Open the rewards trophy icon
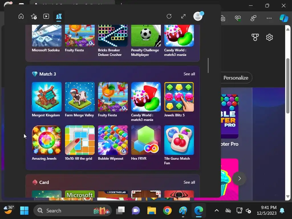The width and height of the screenshot is (292, 219). coord(255,37)
